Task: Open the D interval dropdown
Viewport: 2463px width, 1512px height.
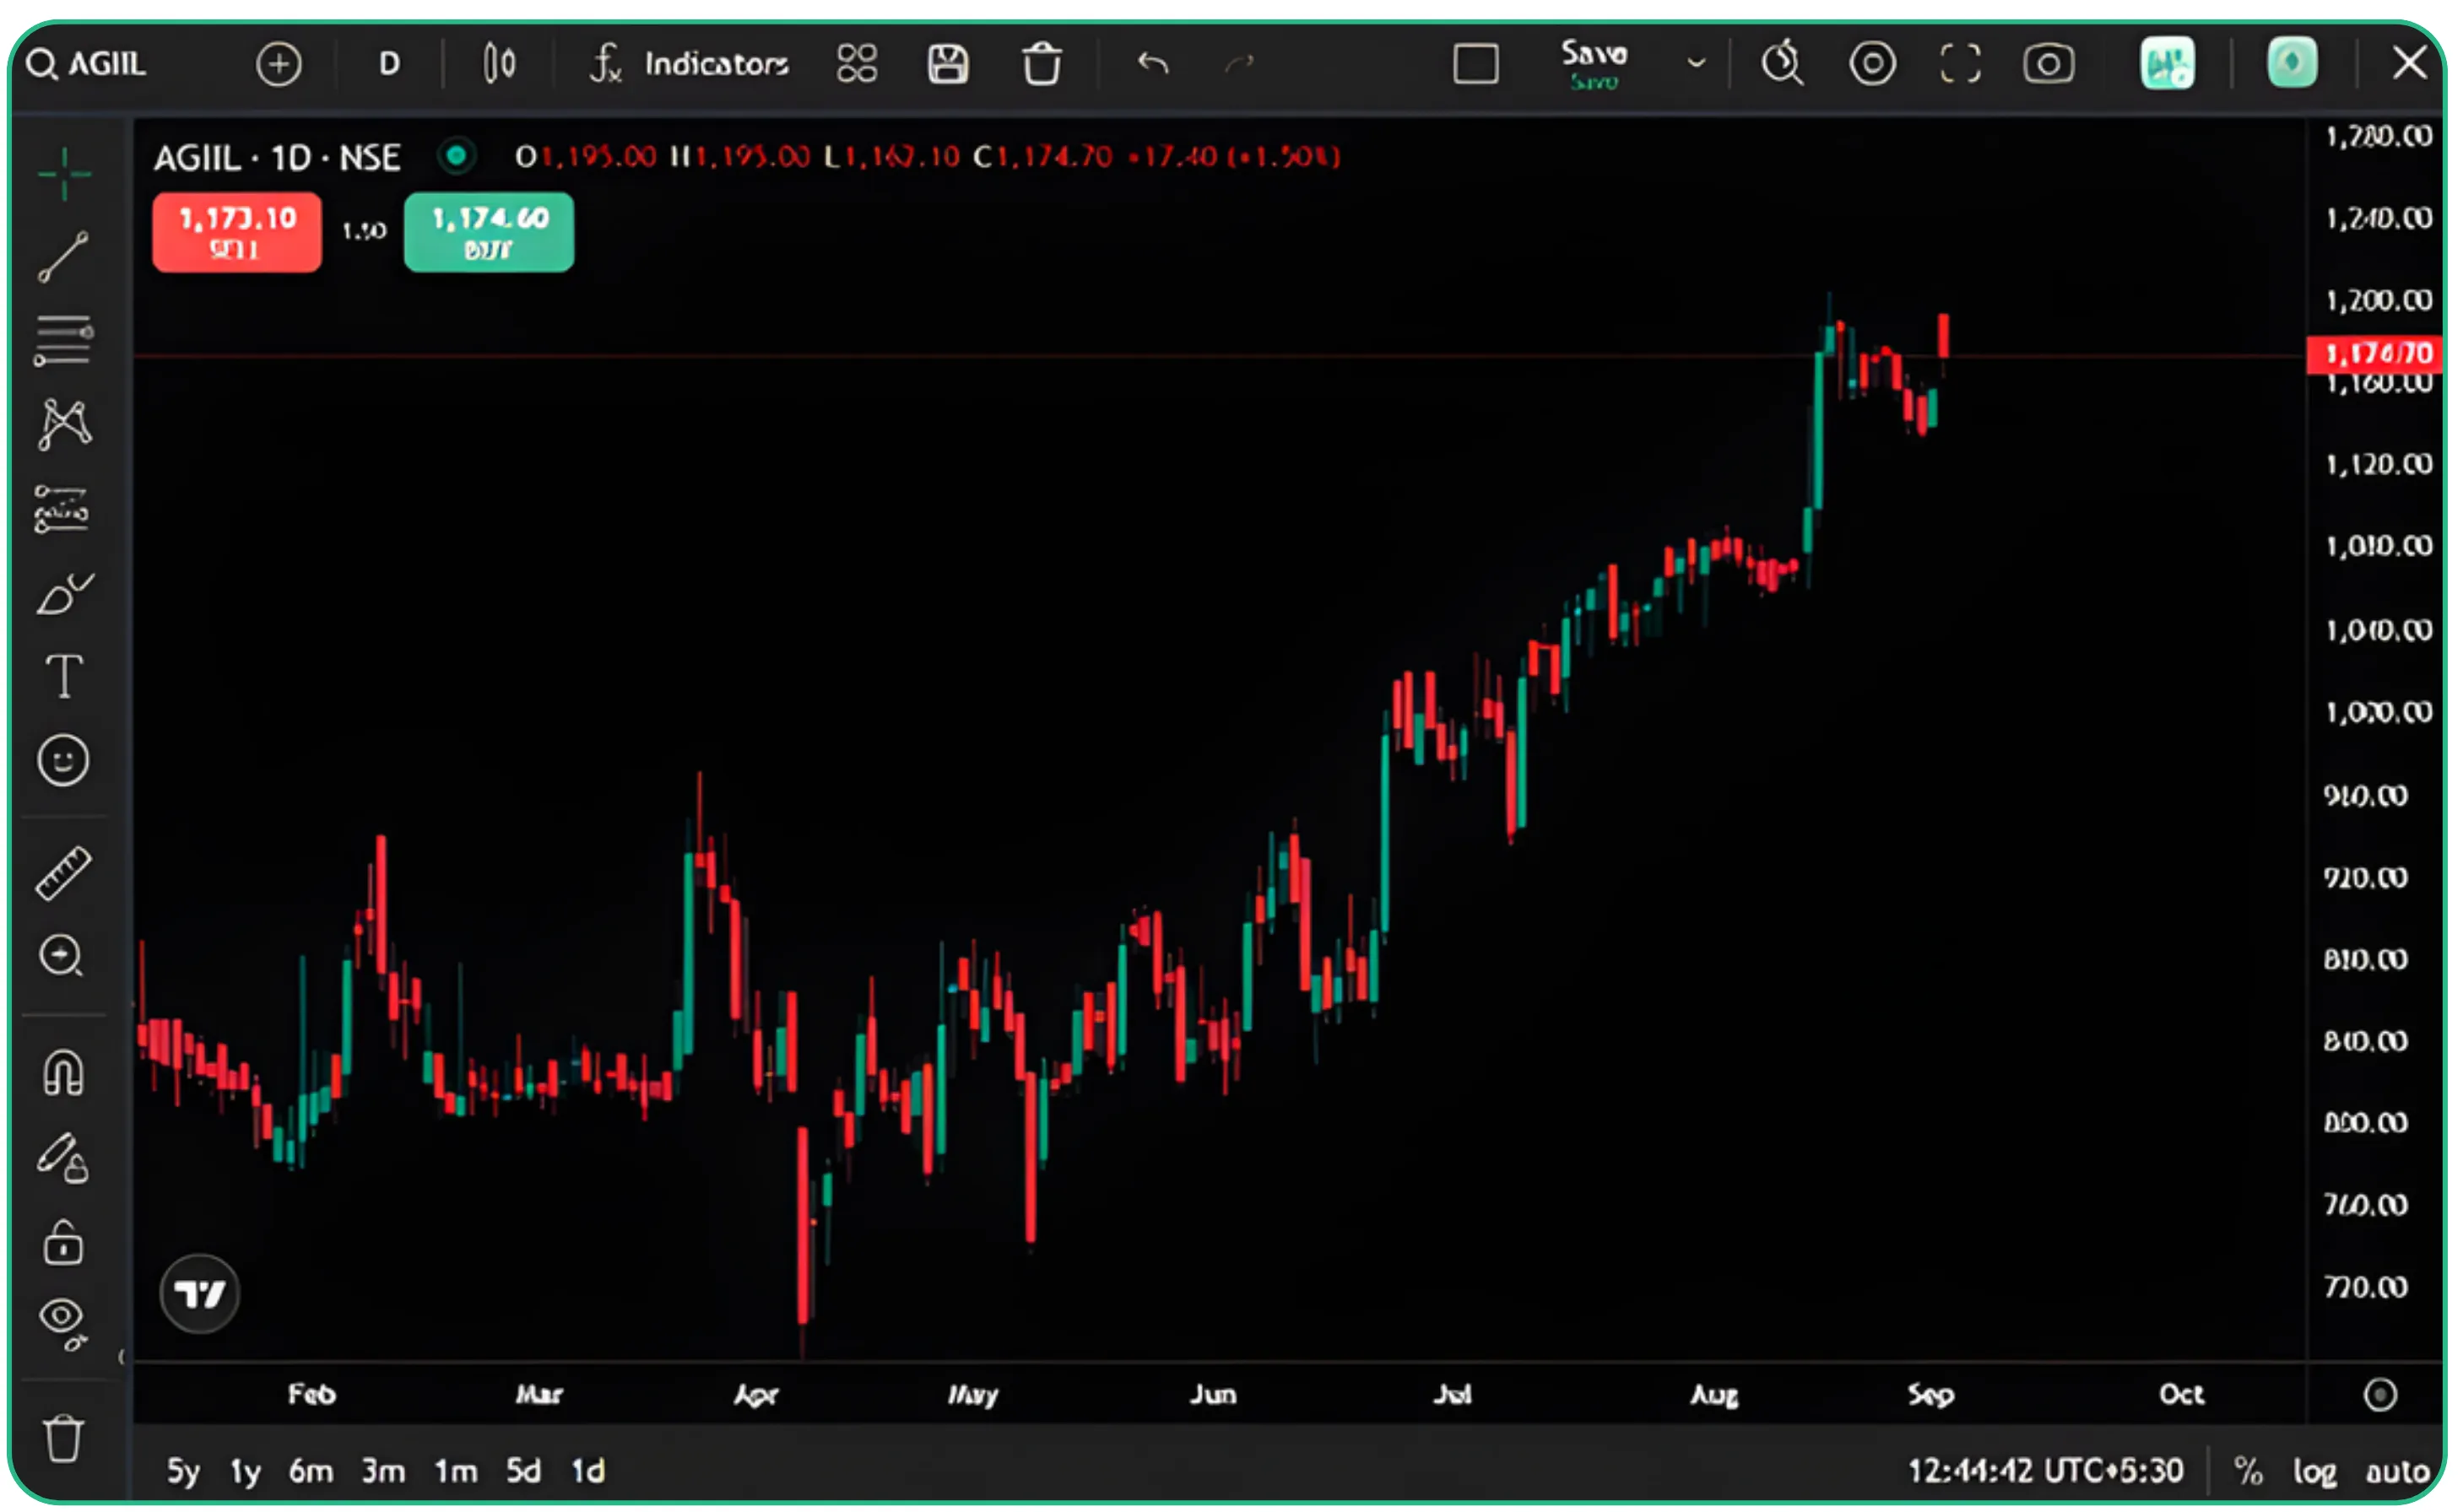Action: point(389,63)
